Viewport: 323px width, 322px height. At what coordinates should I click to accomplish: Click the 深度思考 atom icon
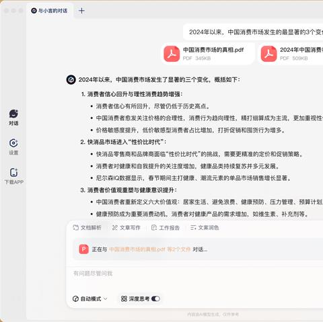(x=124, y=298)
